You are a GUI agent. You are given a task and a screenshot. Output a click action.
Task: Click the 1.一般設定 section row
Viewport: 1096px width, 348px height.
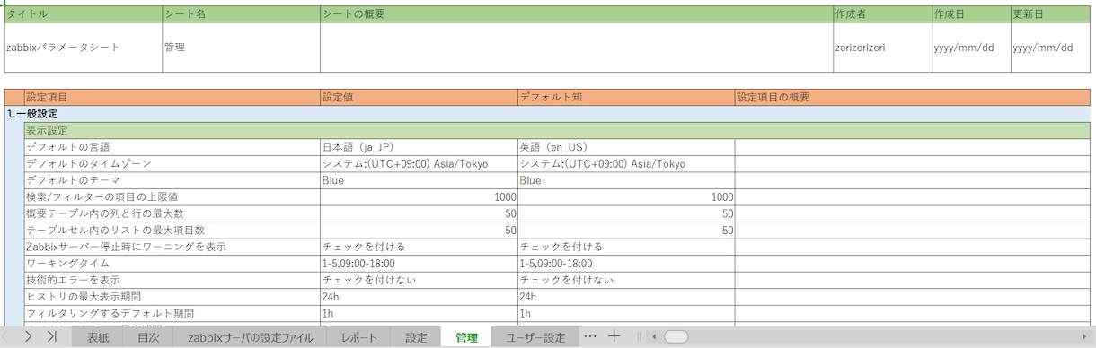[x=547, y=114]
